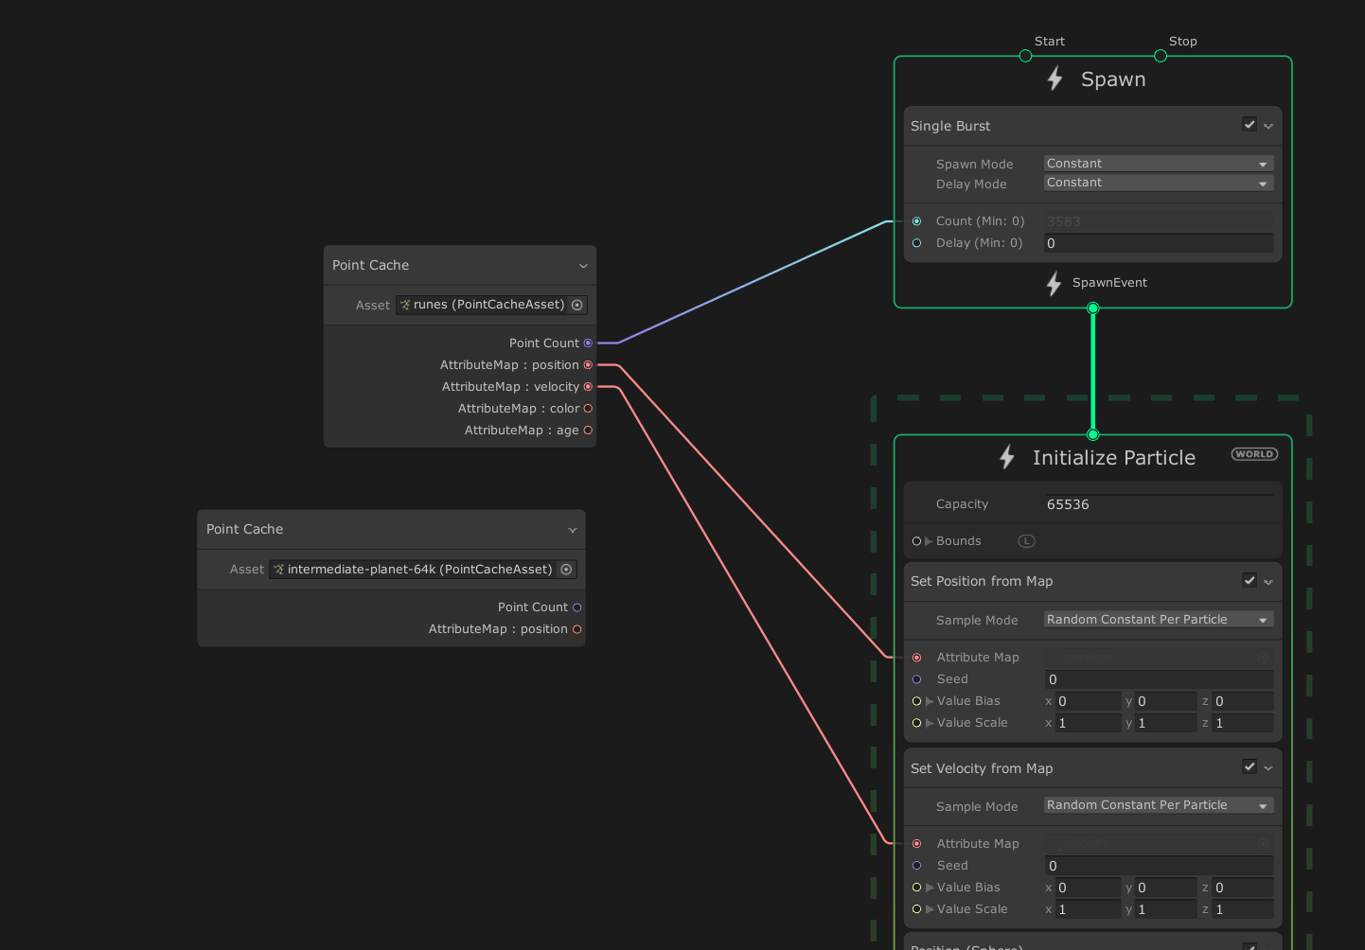Click the SpawnEvent output port
The height and width of the screenshot is (950, 1365).
(x=1092, y=308)
